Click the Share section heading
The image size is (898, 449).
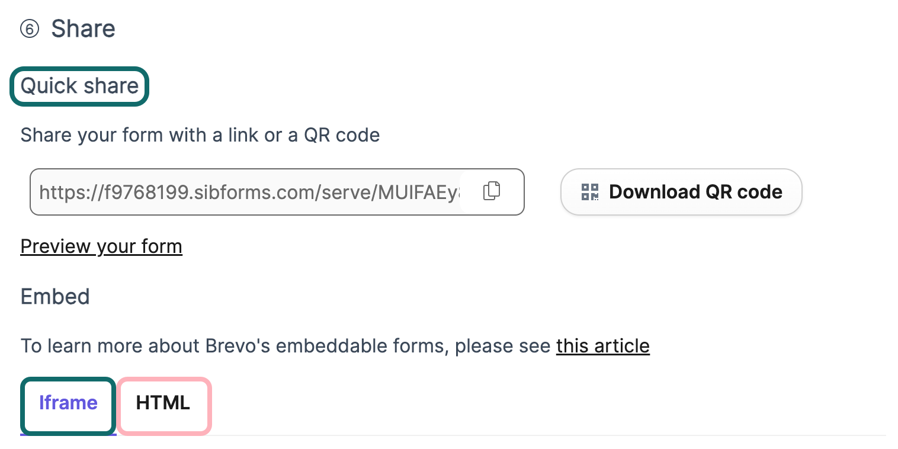point(83,28)
